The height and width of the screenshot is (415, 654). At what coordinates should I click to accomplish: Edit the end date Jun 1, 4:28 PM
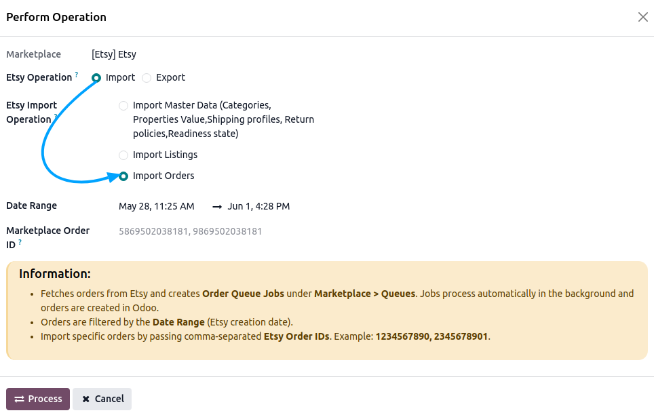pyautogui.click(x=258, y=206)
